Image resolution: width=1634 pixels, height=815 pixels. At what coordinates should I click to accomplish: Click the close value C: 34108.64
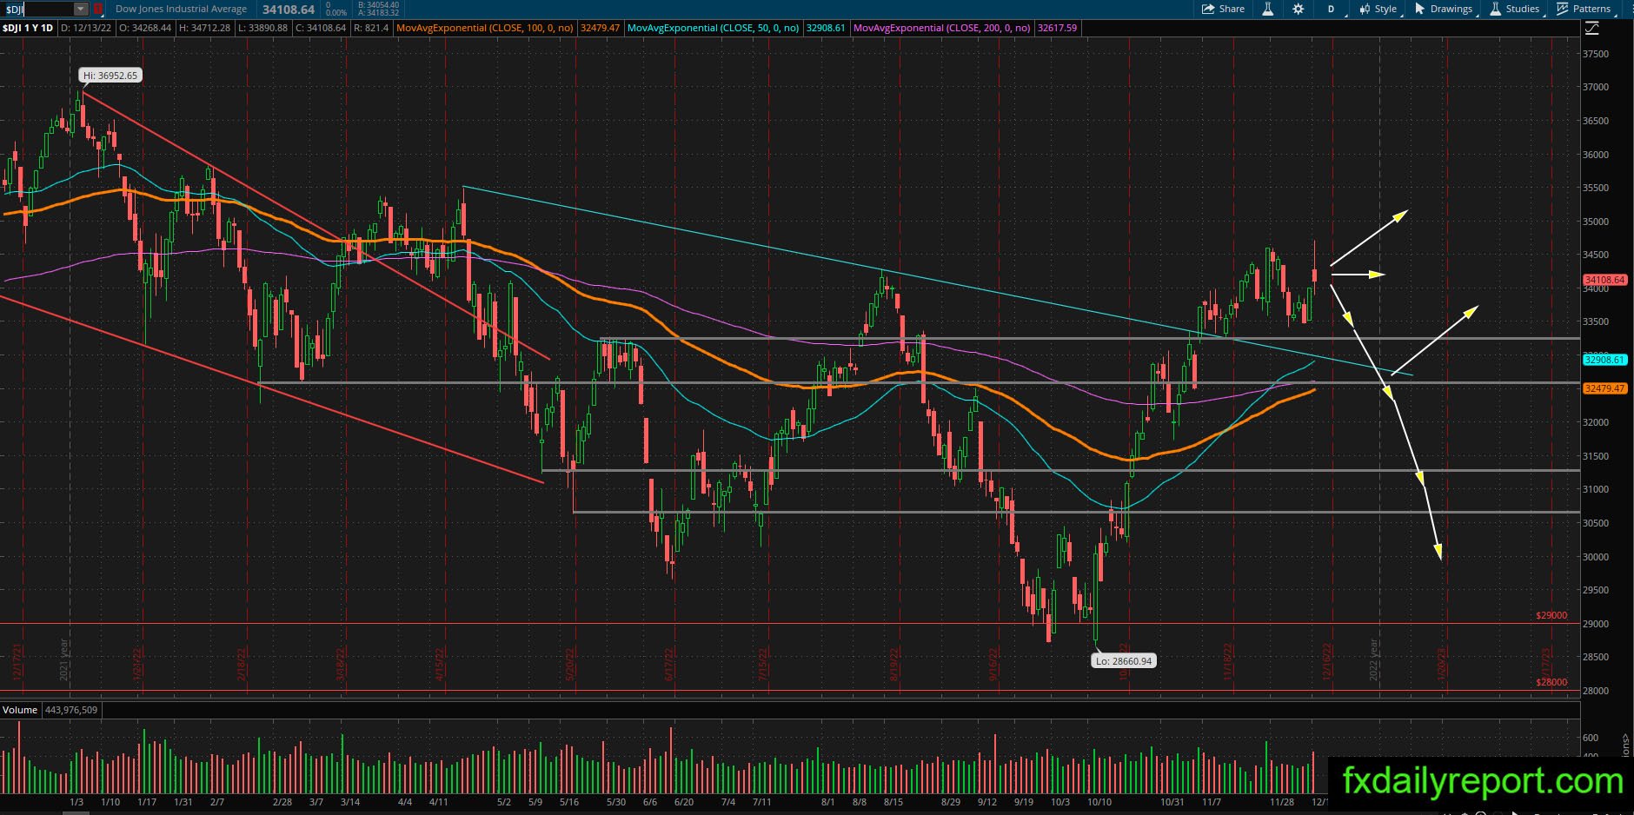(321, 28)
